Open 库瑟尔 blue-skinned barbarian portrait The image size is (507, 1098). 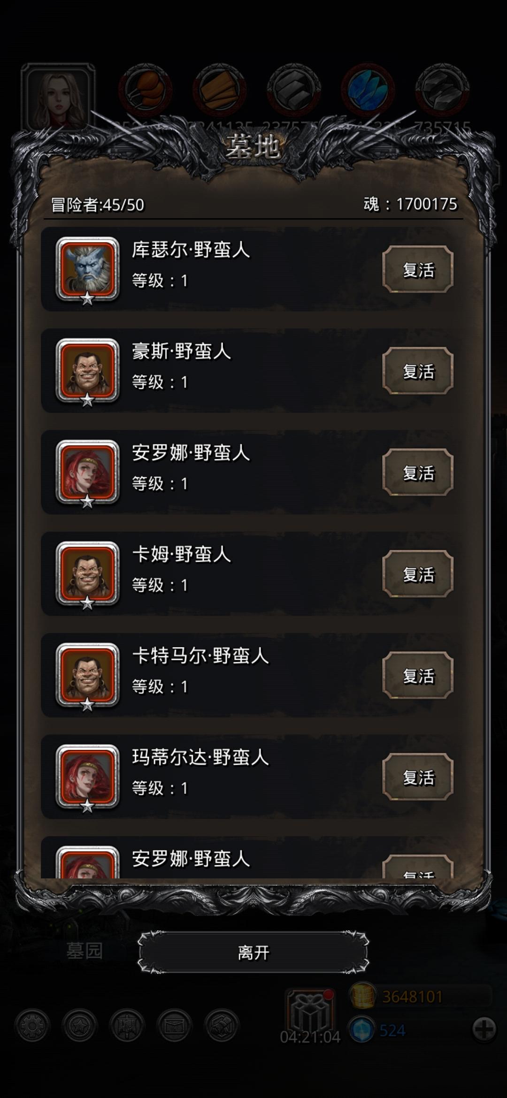[x=87, y=269]
